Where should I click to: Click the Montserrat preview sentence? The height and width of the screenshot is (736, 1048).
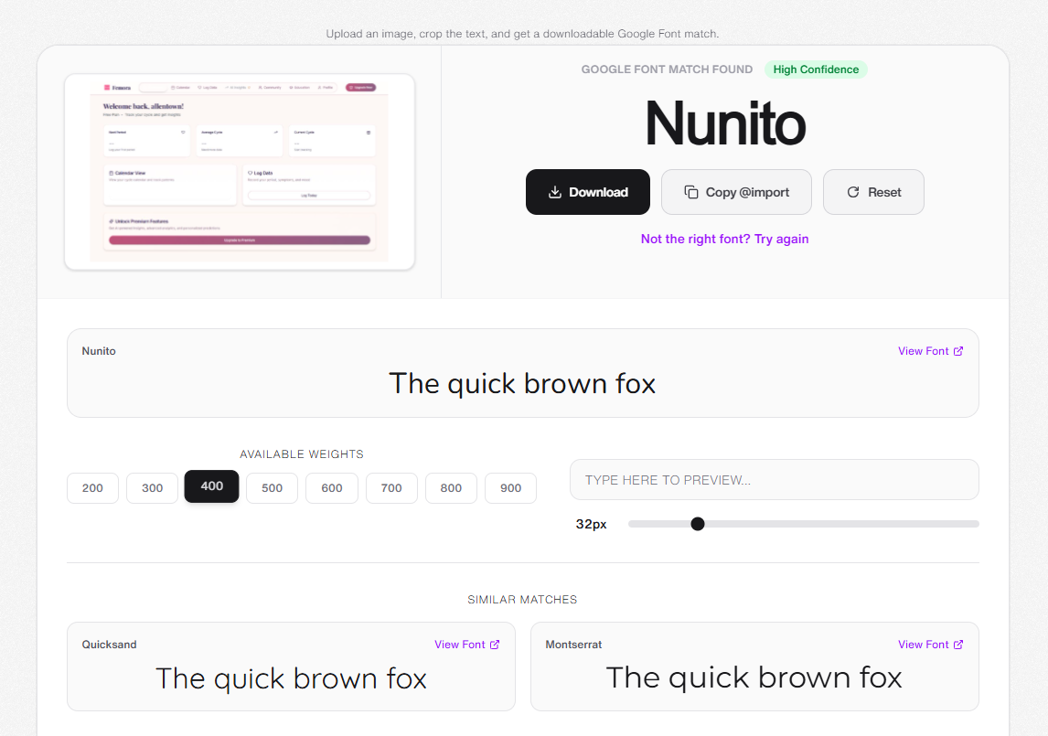pos(754,677)
